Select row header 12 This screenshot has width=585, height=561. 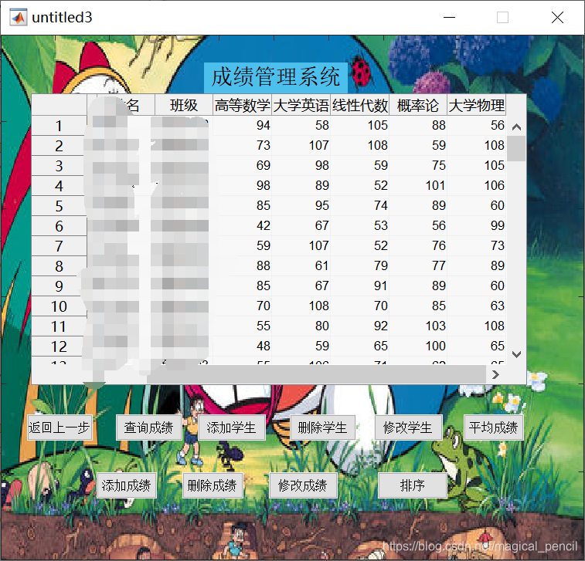(59, 346)
